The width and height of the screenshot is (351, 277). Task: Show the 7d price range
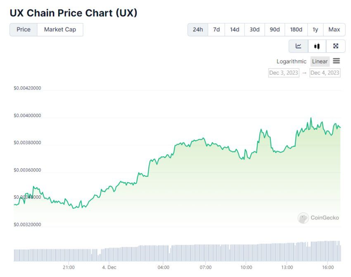(216, 30)
